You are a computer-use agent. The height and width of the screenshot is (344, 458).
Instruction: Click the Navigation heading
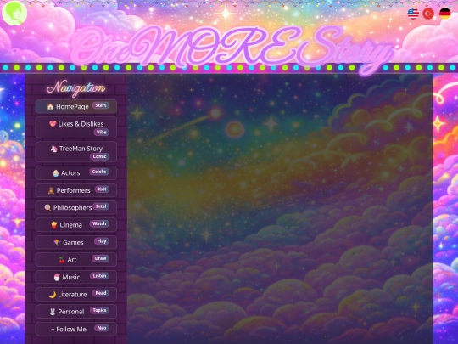pyautogui.click(x=76, y=87)
